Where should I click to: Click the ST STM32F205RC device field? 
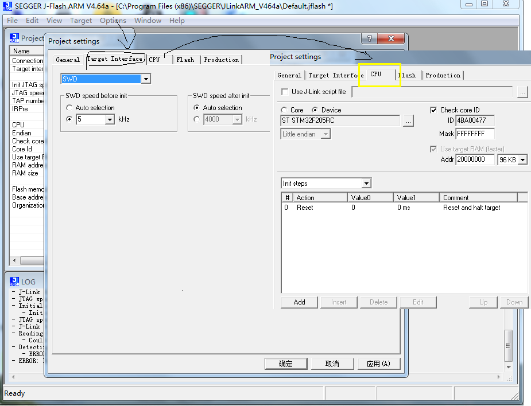click(x=340, y=120)
